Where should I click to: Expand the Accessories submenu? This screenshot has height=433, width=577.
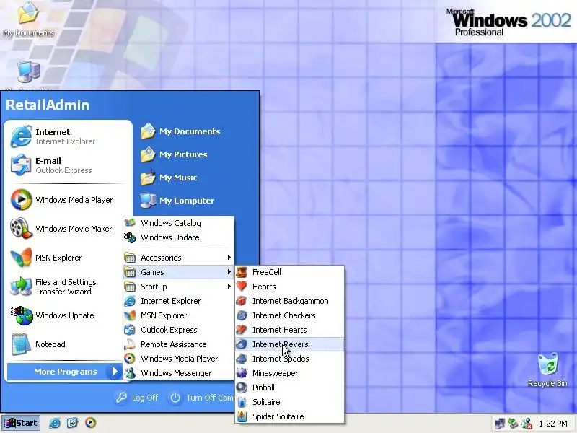(178, 258)
